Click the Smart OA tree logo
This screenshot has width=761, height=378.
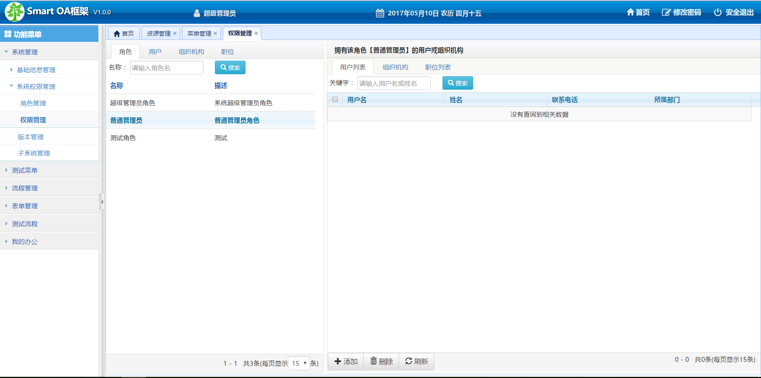(x=15, y=12)
